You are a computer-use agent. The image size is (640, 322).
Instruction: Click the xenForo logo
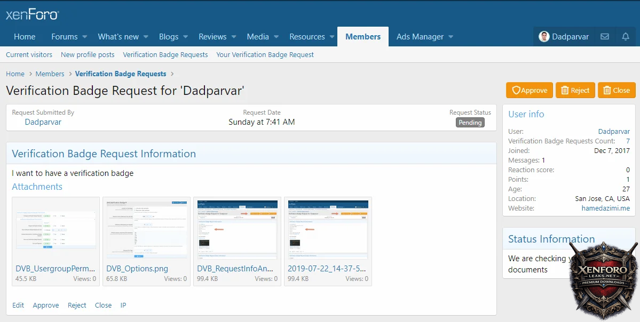pos(33,14)
